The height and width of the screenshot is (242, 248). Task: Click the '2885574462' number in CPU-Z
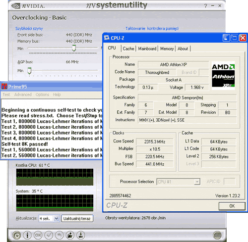[x=120, y=196]
